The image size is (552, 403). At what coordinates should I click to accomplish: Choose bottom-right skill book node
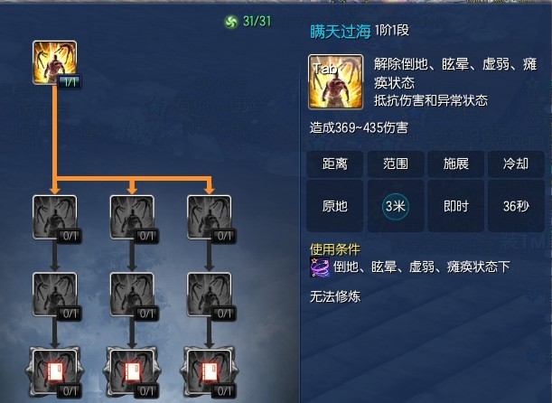pos(210,372)
